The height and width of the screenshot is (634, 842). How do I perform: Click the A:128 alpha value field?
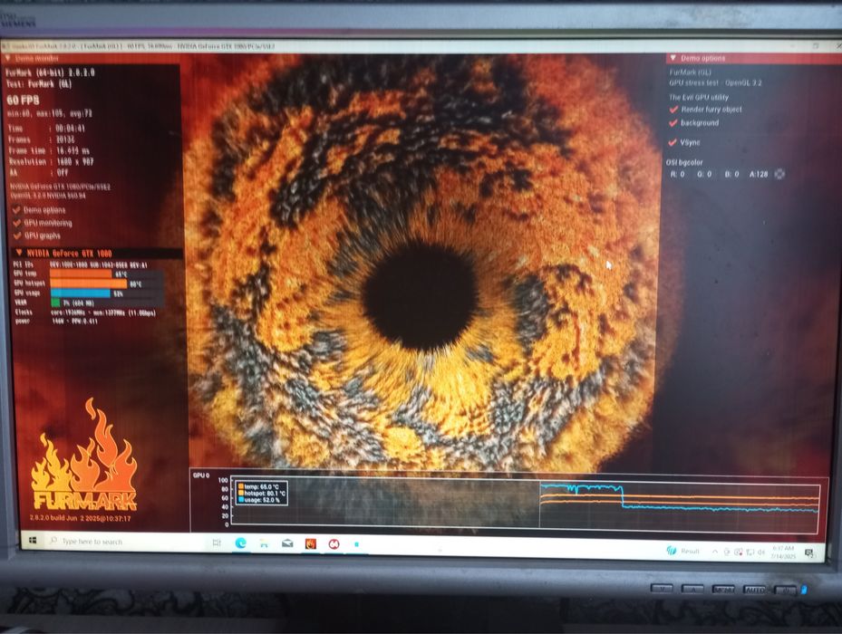click(x=759, y=175)
